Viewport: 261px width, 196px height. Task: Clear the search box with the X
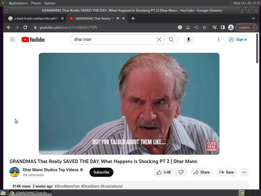click(x=159, y=40)
